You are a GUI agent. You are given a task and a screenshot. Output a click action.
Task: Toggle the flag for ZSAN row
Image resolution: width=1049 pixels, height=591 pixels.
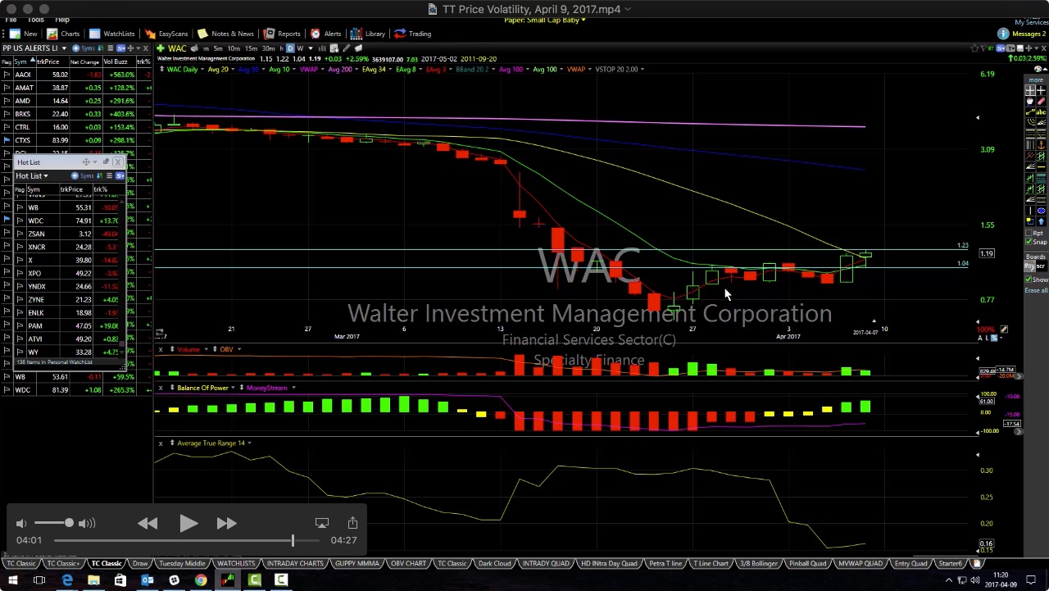20,234
